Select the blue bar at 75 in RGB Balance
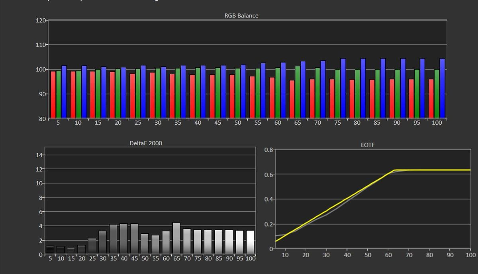Image resolution: width=478 pixels, height=274 pixels. click(x=343, y=88)
